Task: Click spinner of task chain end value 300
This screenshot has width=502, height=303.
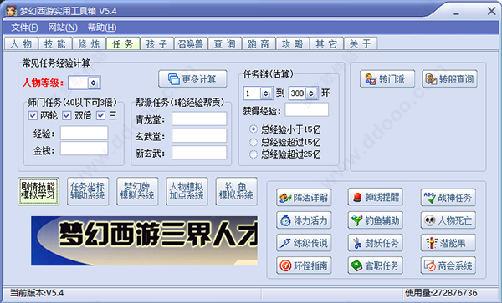Action: click(311, 93)
